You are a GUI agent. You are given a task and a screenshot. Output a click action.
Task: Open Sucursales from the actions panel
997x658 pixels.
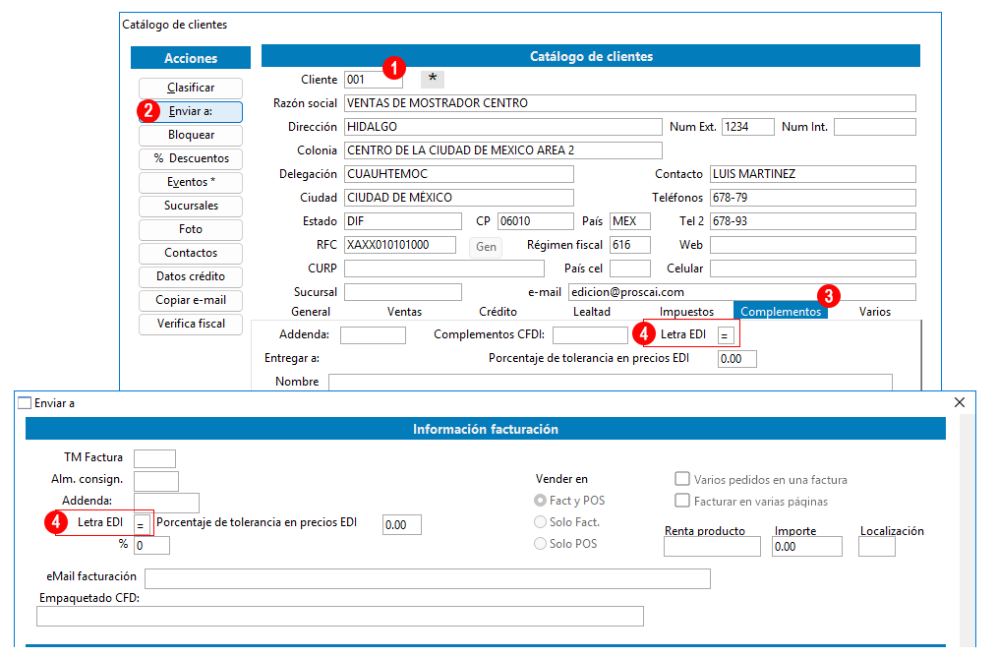[191, 206]
